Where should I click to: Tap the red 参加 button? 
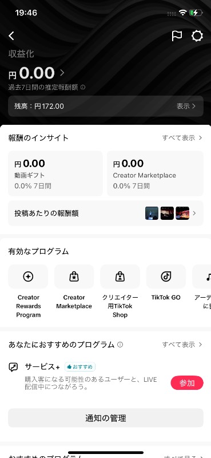click(187, 383)
